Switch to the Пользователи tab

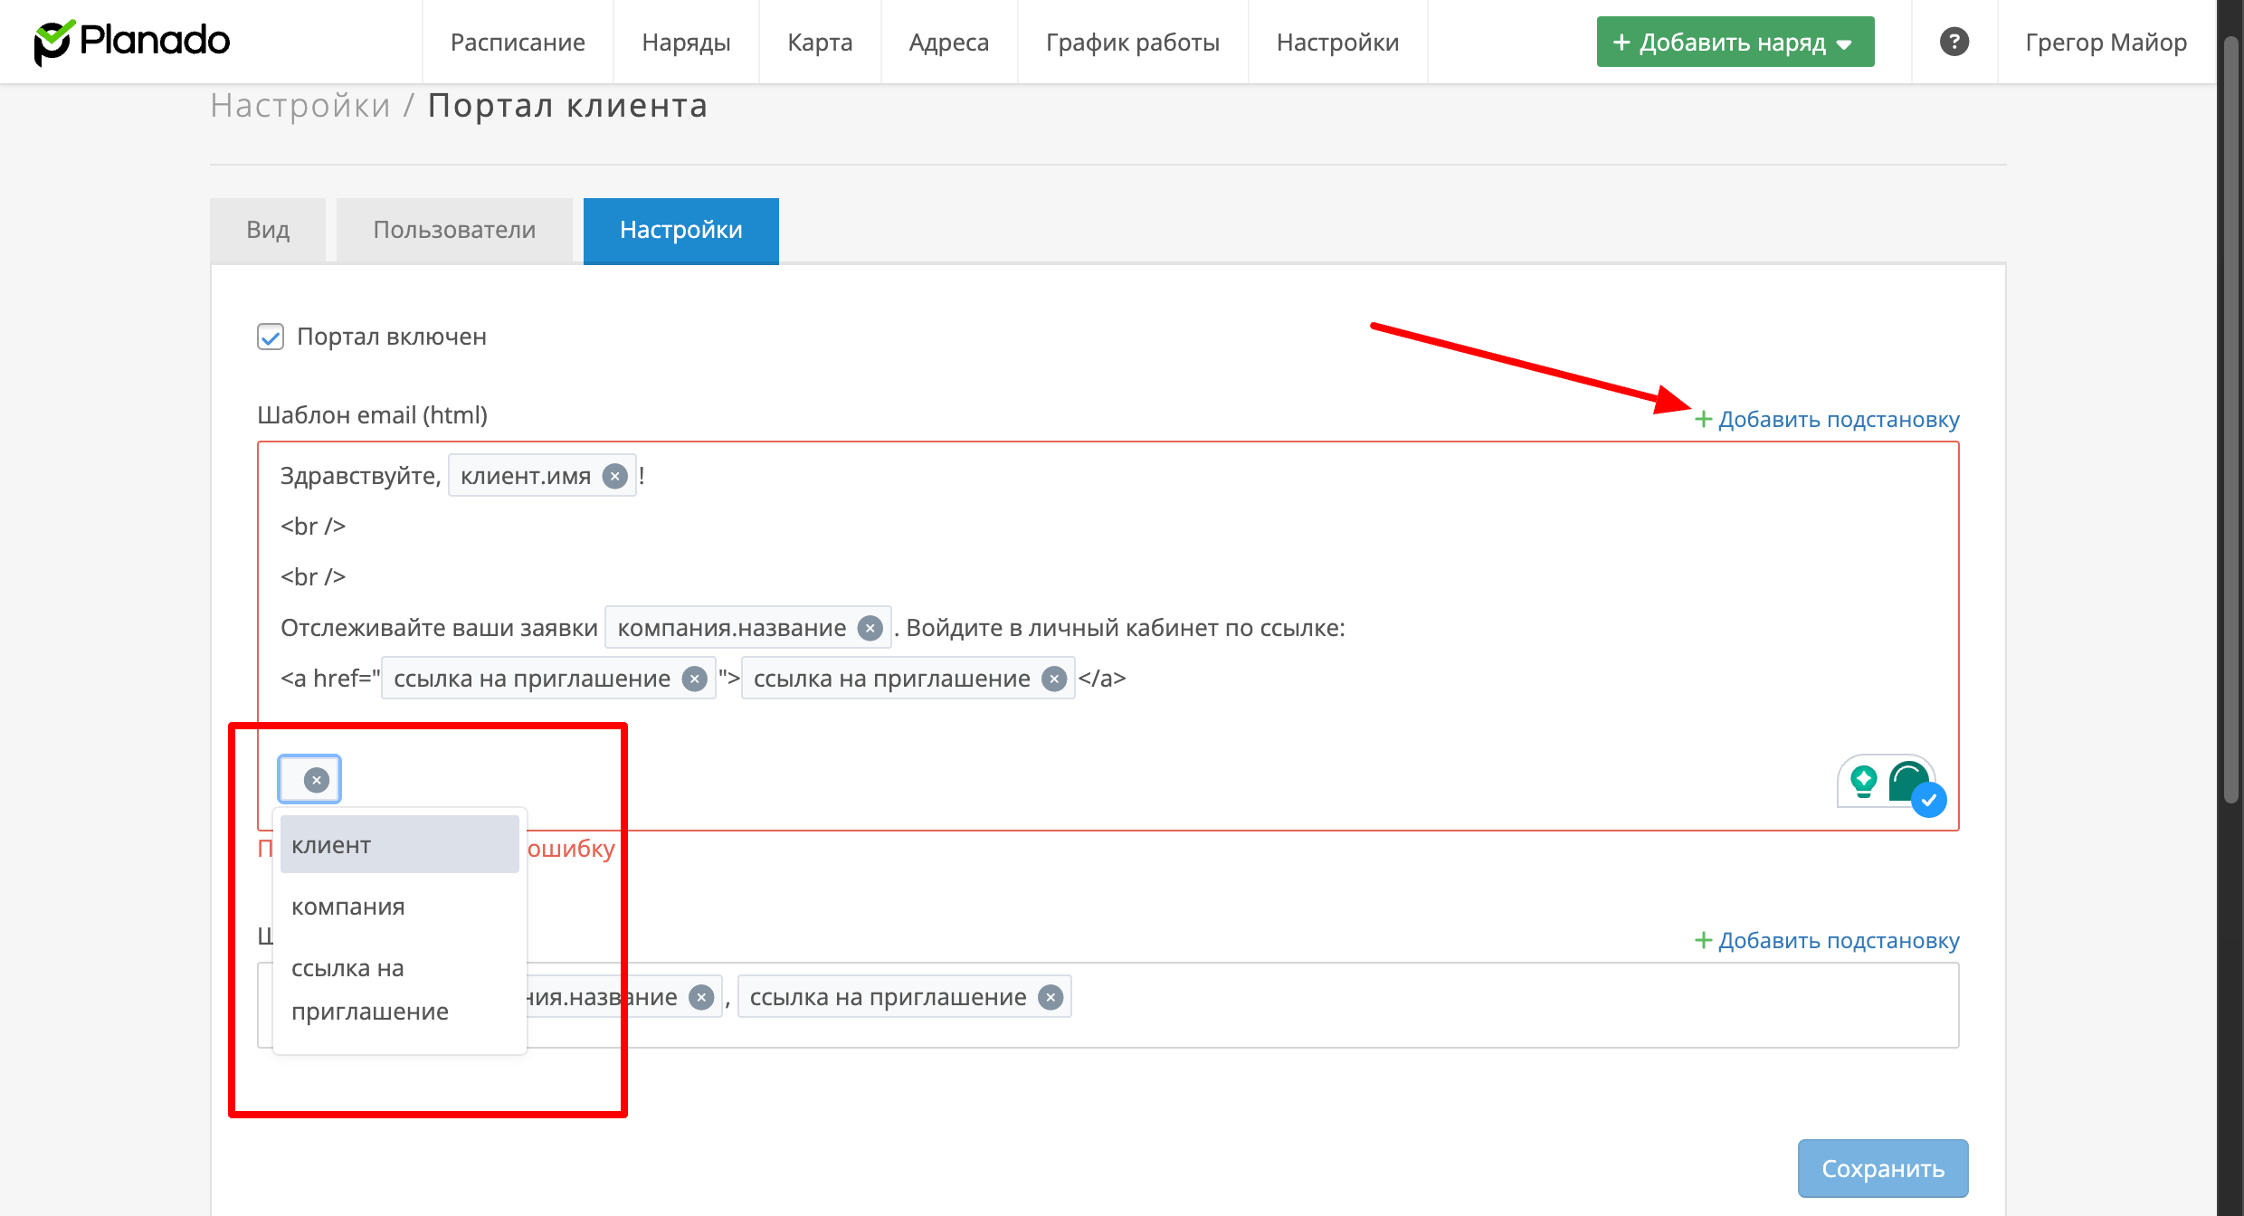454,230
